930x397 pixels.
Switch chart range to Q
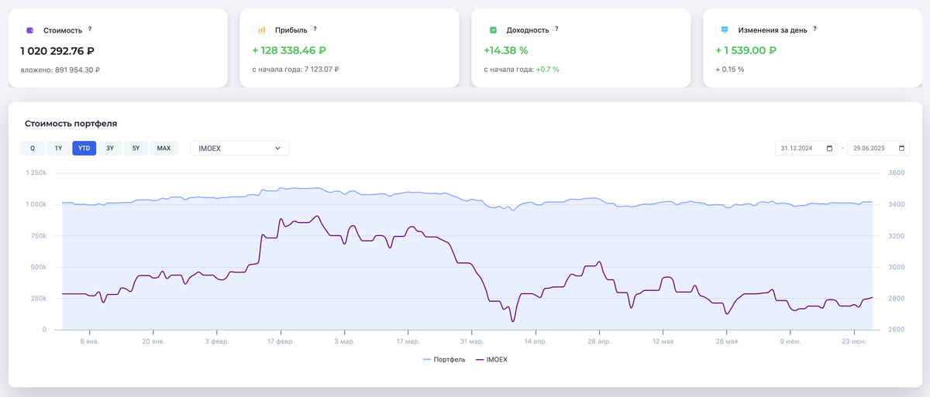33,149
